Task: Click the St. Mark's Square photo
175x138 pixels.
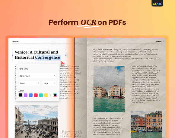Action: 37,121
